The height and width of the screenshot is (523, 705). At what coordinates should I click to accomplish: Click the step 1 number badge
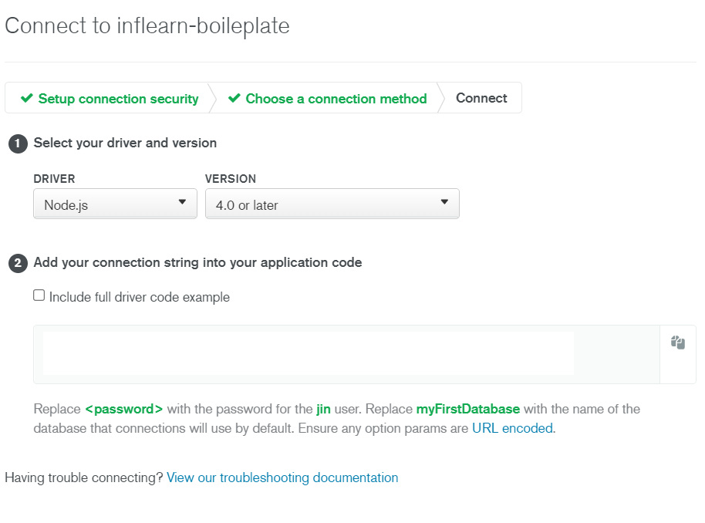pos(17,143)
